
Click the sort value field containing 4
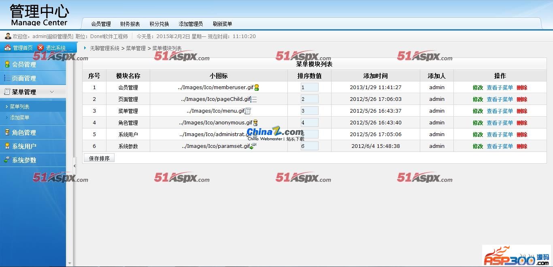click(309, 122)
